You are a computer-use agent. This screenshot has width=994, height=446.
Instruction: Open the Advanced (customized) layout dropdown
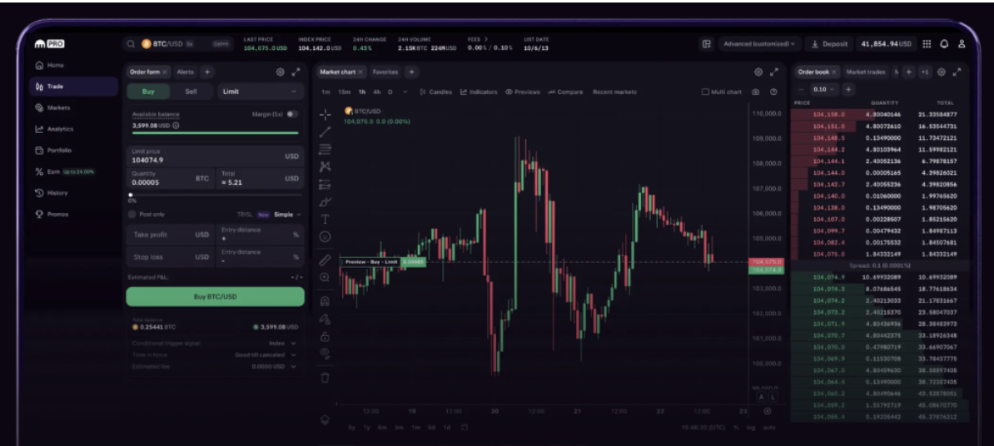click(x=758, y=44)
